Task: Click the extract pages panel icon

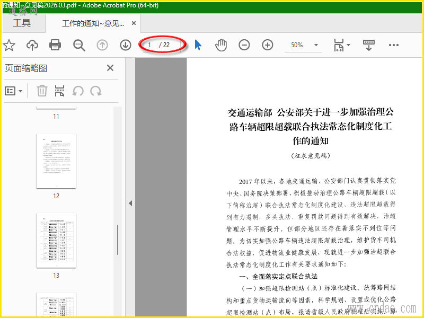Action: click(59, 91)
